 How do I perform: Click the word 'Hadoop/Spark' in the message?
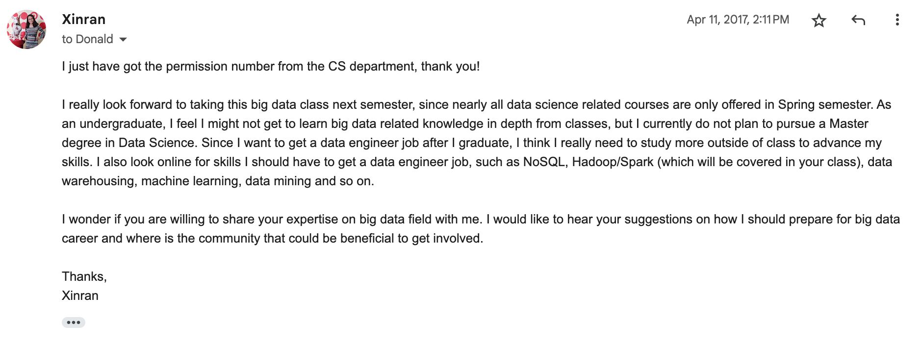pos(613,162)
